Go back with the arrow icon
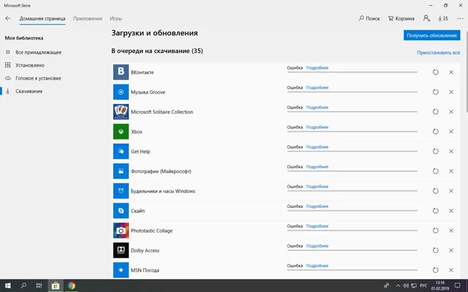The height and width of the screenshot is (292, 468). click(8, 19)
